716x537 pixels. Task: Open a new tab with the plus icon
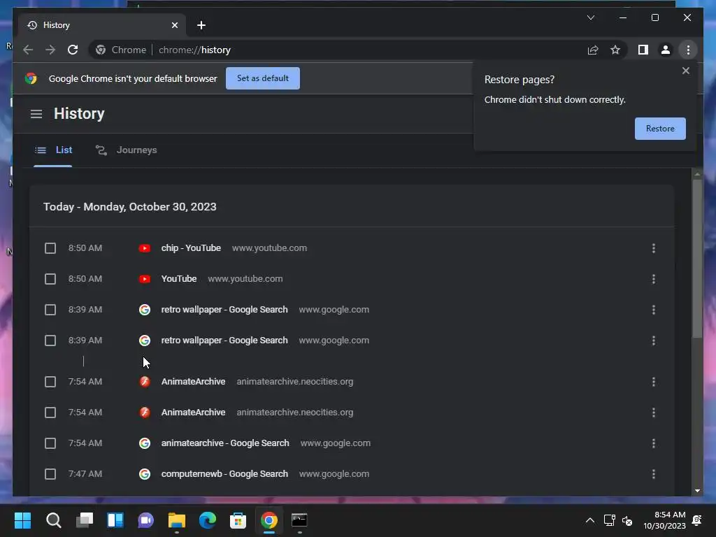[x=201, y=25]
